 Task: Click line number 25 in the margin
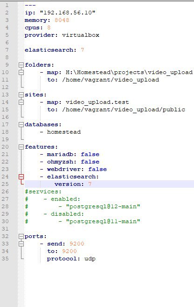(5, 184)
